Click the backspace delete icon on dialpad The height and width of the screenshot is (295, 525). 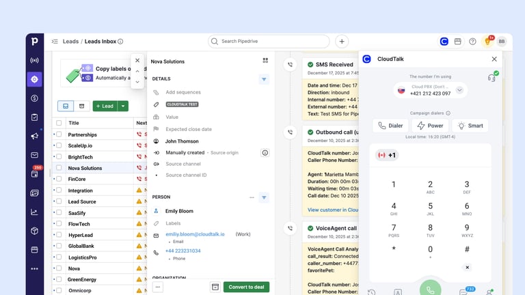tap(467, 267)
